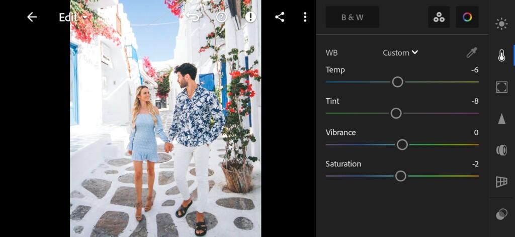515x237 pixels.
Task: Click the Tint value -8
Action: (x=475, y=101)
